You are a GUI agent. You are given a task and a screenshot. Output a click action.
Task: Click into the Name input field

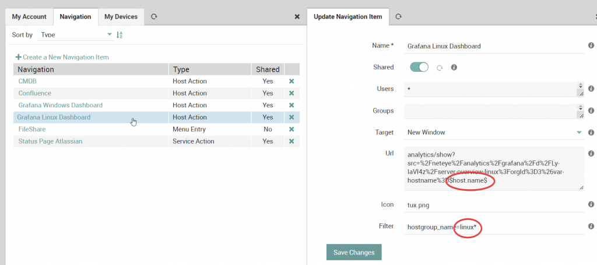pos(494,46)
